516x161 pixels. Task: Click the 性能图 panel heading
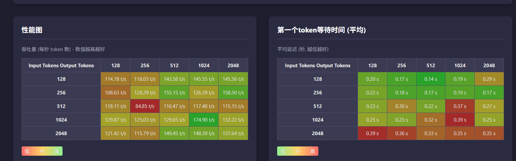32,30
